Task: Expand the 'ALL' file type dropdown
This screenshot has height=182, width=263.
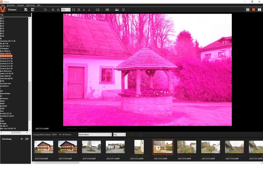Action: (x=119, y=135)
